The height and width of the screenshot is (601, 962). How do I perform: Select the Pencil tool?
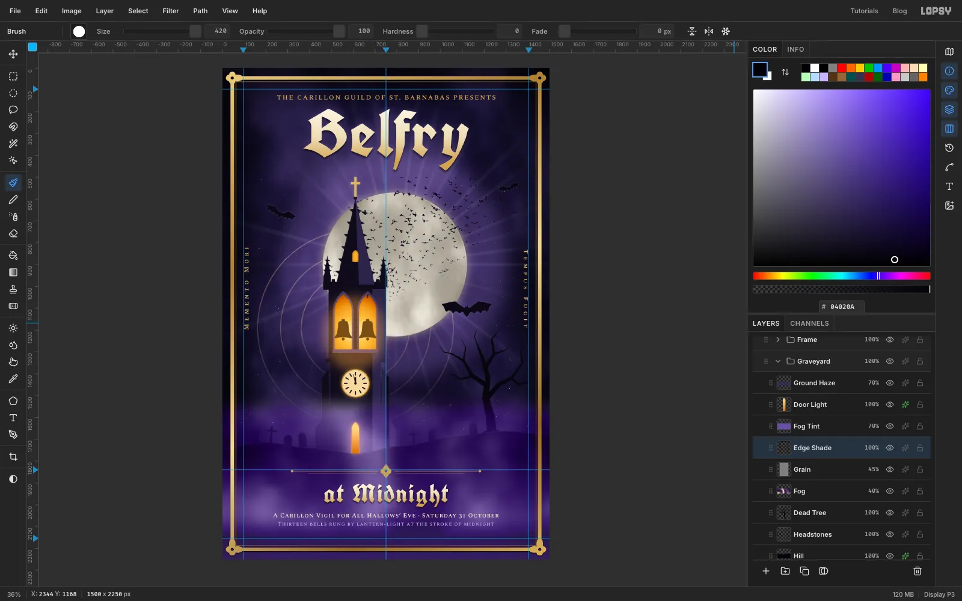point(13,200)
